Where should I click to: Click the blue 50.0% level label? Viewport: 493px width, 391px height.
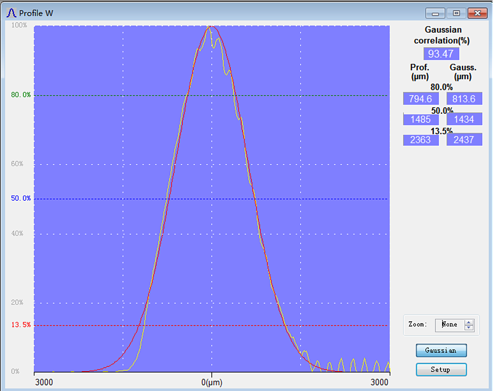pyautogui.click(x=21, y=199)
